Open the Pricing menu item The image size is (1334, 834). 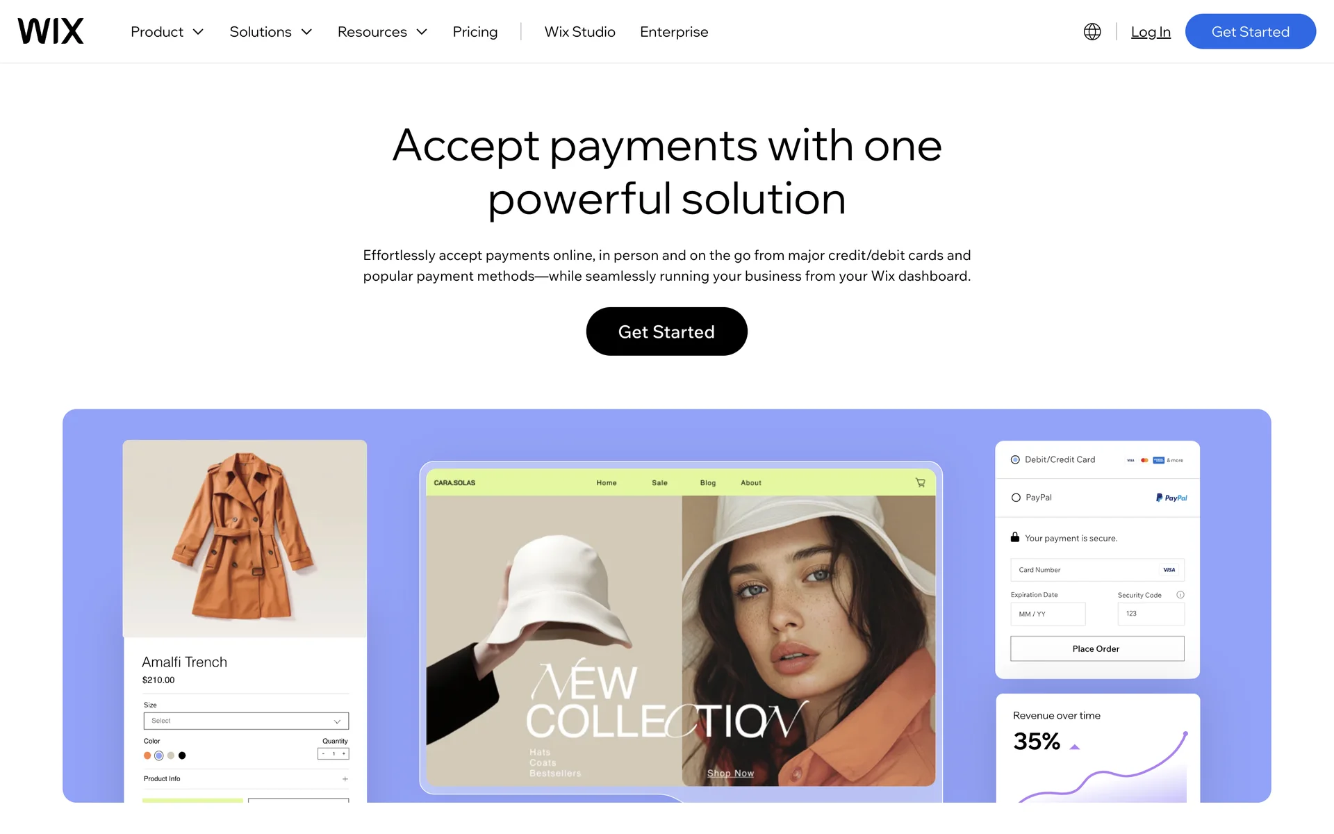pos(475,32)
